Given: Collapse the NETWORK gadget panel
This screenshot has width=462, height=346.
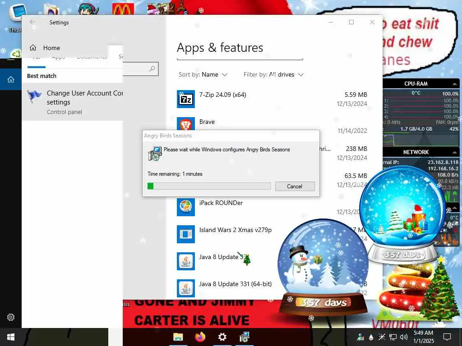Looking at the screenshot, I should (455, 152).
